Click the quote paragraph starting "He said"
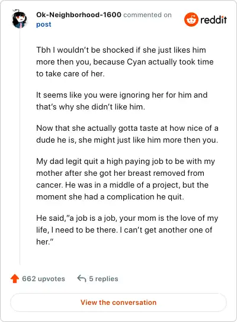Viewport: 237px width, 322px height. coord(127,230)
